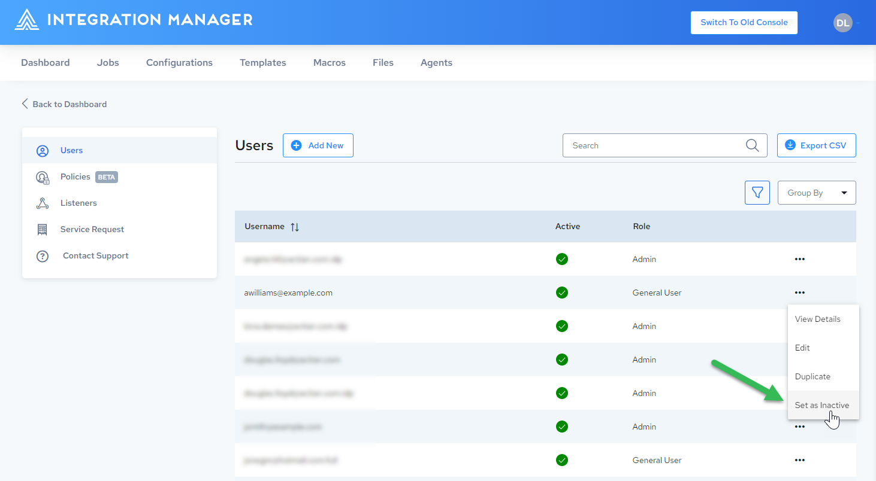Click the active checkmark in the first Admin row
Image resolution: width=876 pixels, height=481 pixels.
[562, 259]
